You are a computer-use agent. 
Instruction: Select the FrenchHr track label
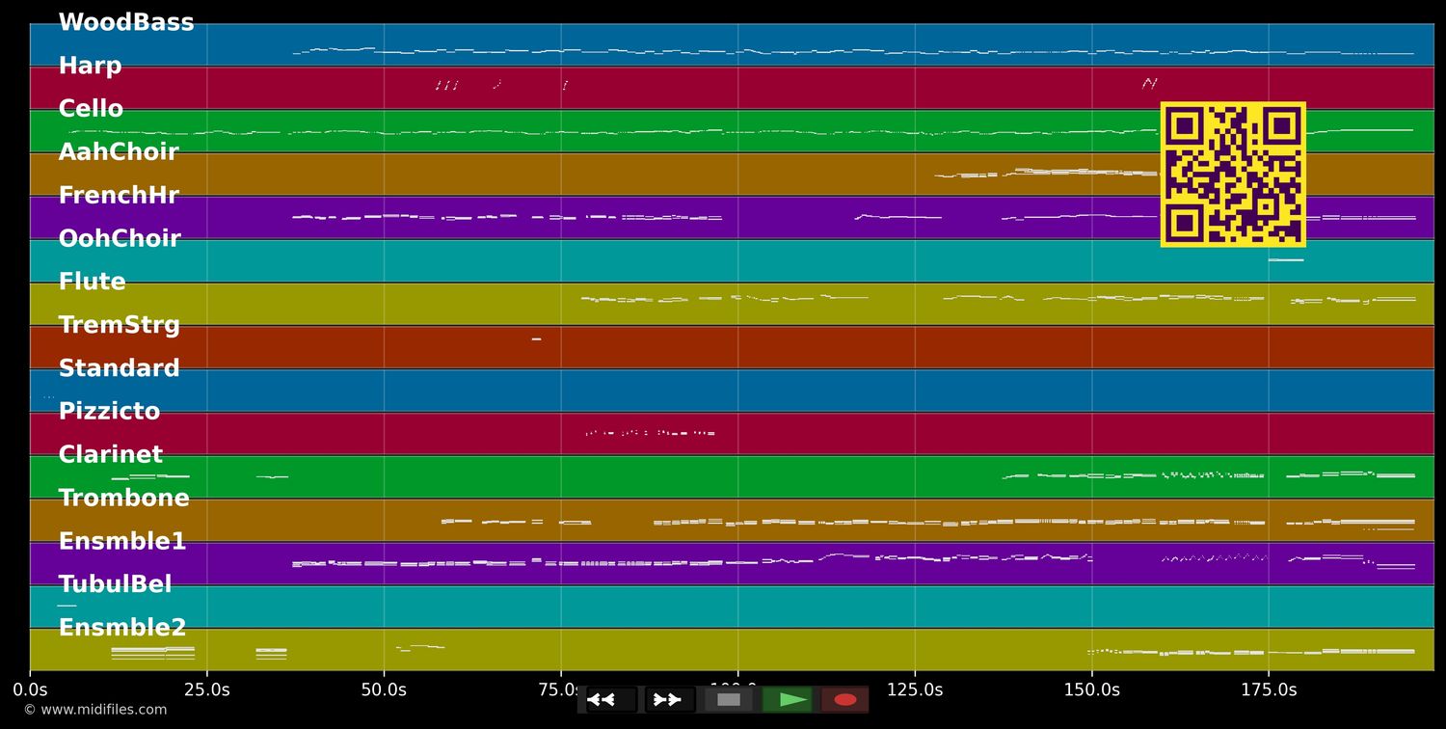click(x=119, y=196)
